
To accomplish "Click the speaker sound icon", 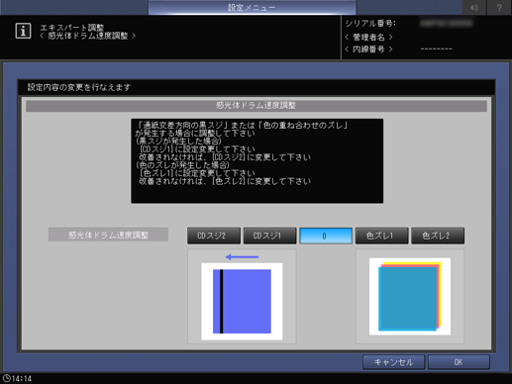I will (x=474, y=7).
